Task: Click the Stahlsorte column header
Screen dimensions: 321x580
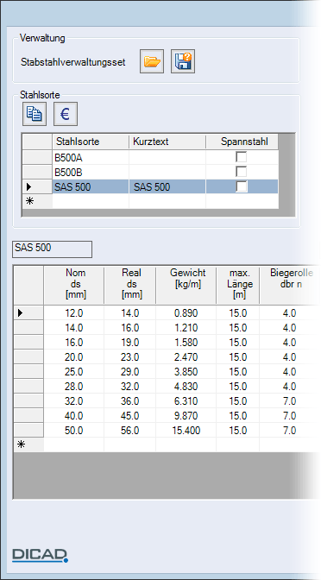Action: (91, 142)
